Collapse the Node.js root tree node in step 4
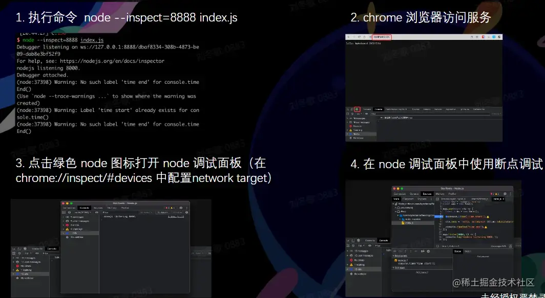Screen dimensions: 545x298 coord(393,204)
